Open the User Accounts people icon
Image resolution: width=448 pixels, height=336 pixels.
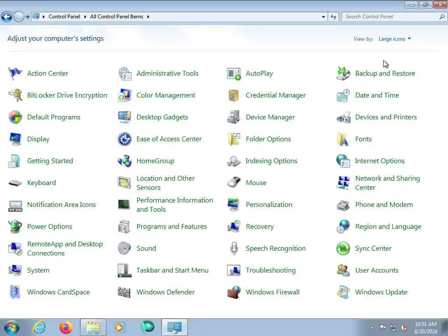click(343, 270)
